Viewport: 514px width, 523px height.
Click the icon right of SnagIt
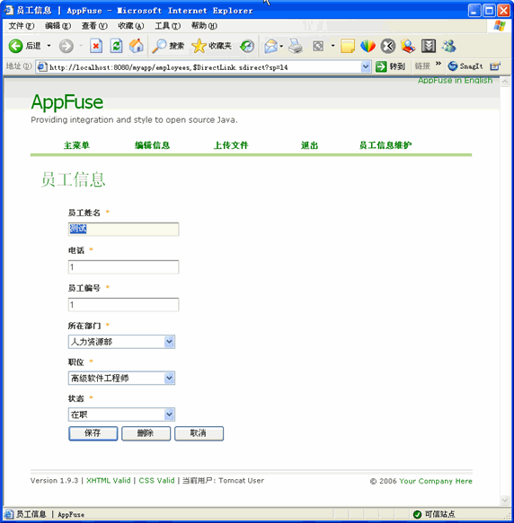click(495, 66)
